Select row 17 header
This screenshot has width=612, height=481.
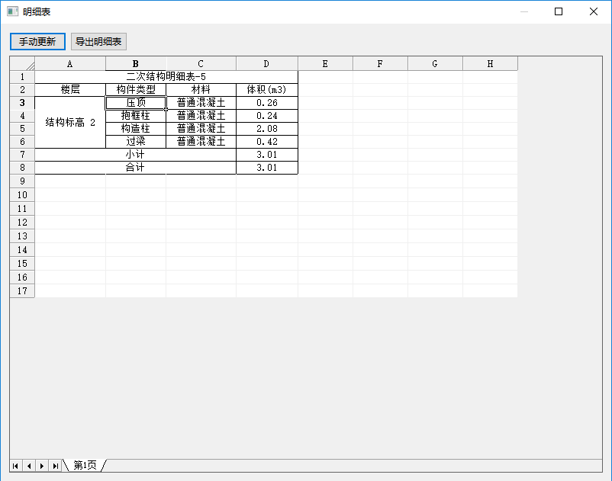[x=22, y=290]
